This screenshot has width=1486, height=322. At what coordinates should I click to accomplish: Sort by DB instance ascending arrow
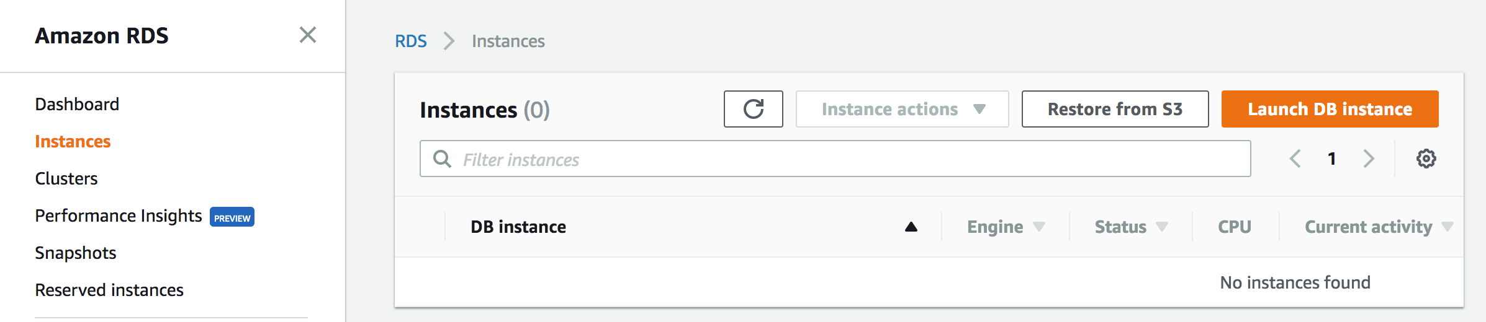click(x=911, y=227)
